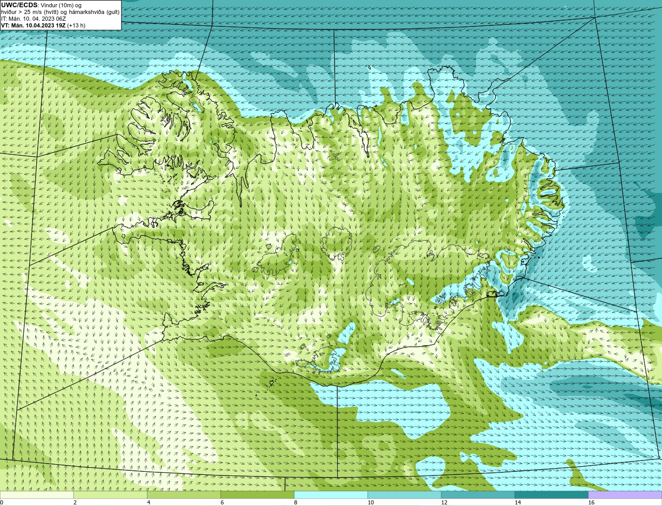This screenshot has width=662, height=506.
Task: Click the 14–16 m/s dark teal legend segment
Action: (552, 495)
